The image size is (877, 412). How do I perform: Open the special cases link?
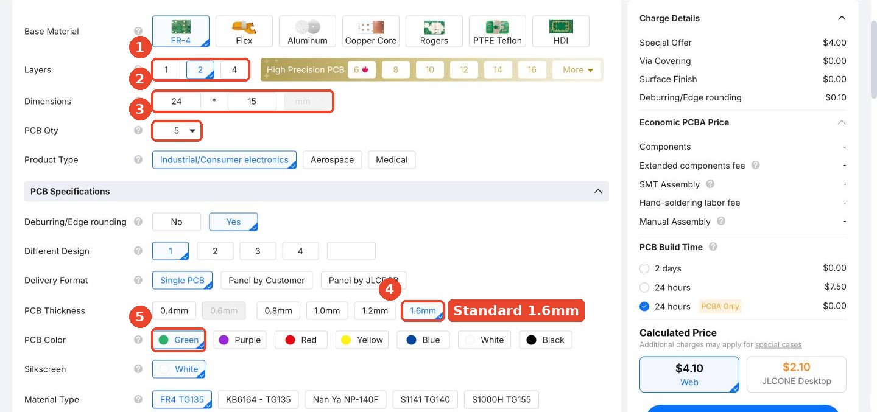coord(778,345)
